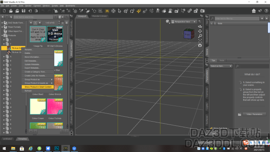This screenshot has height=152, width=270.
Task: Select Rename in the context menu
Action: coord(38,50)
